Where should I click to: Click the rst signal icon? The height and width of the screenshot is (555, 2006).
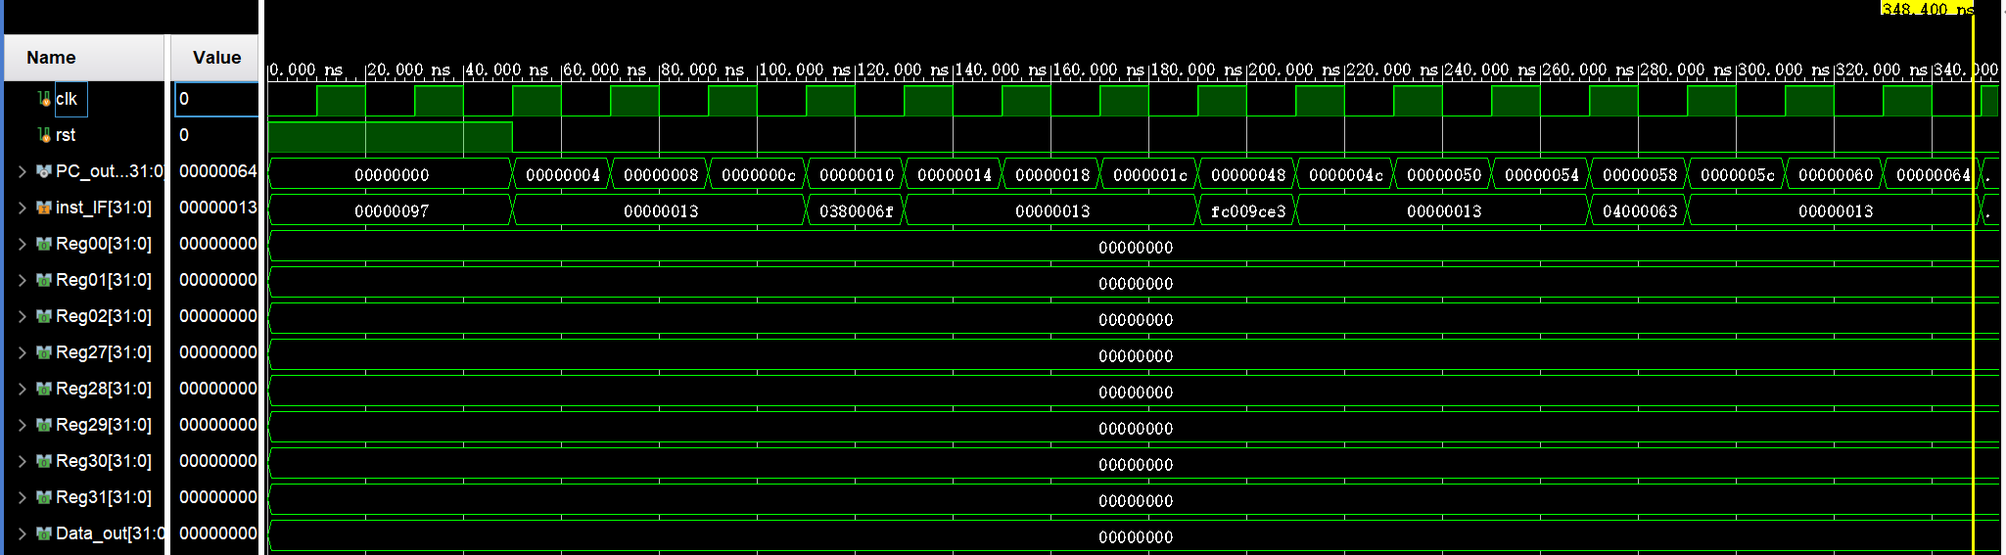coord(43,135)
